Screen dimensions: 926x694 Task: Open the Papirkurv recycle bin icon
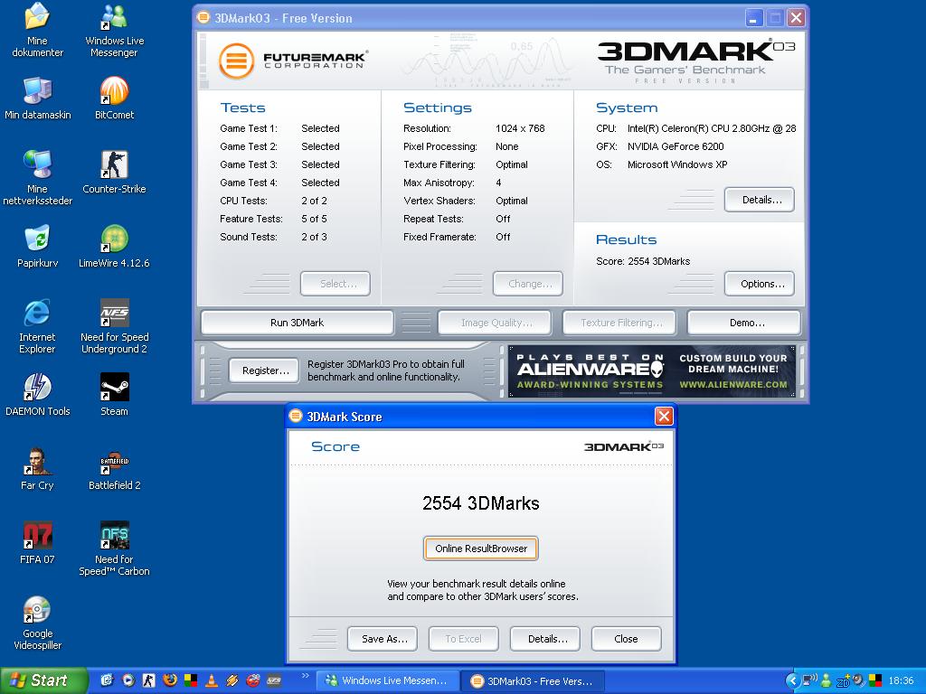point(37,246)
